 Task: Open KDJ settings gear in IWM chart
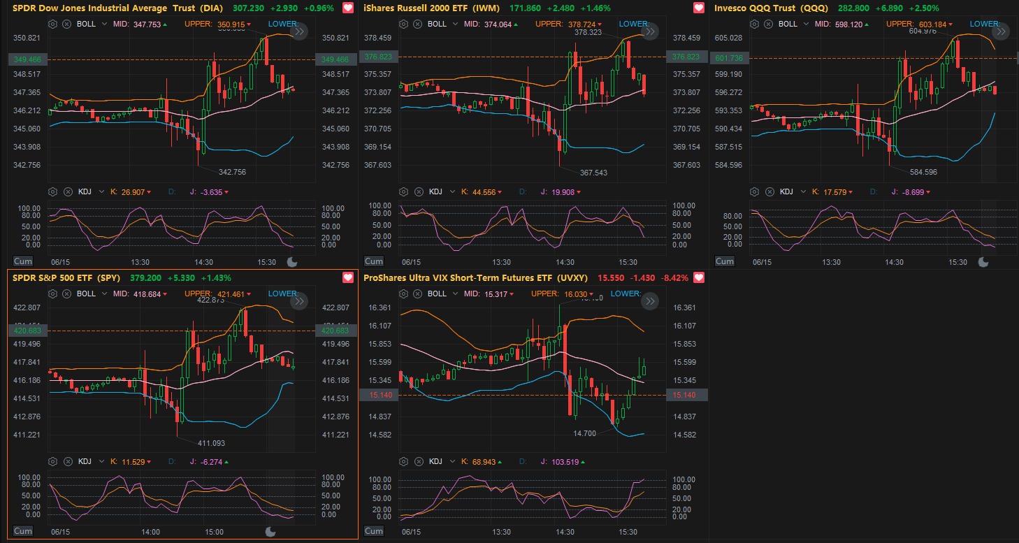(x=403, y=191)
